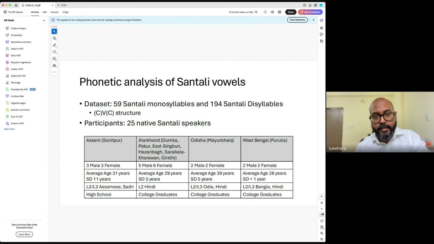
Task: Zoom in on the document
Action: [321, 233]
